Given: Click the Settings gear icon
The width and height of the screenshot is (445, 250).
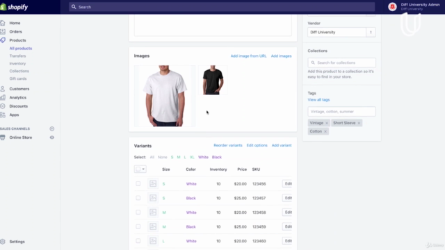Looking at the screenshot, I should (3, 242).
